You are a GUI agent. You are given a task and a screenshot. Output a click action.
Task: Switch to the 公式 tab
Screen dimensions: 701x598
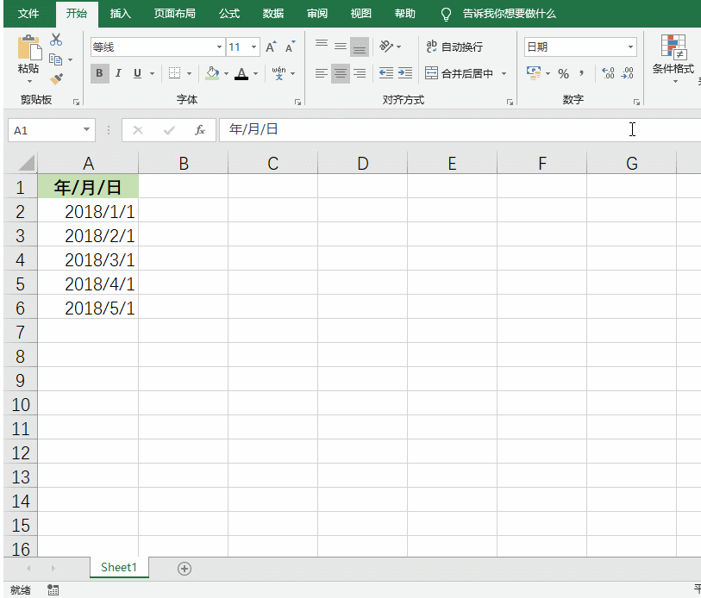pos(229,14)
